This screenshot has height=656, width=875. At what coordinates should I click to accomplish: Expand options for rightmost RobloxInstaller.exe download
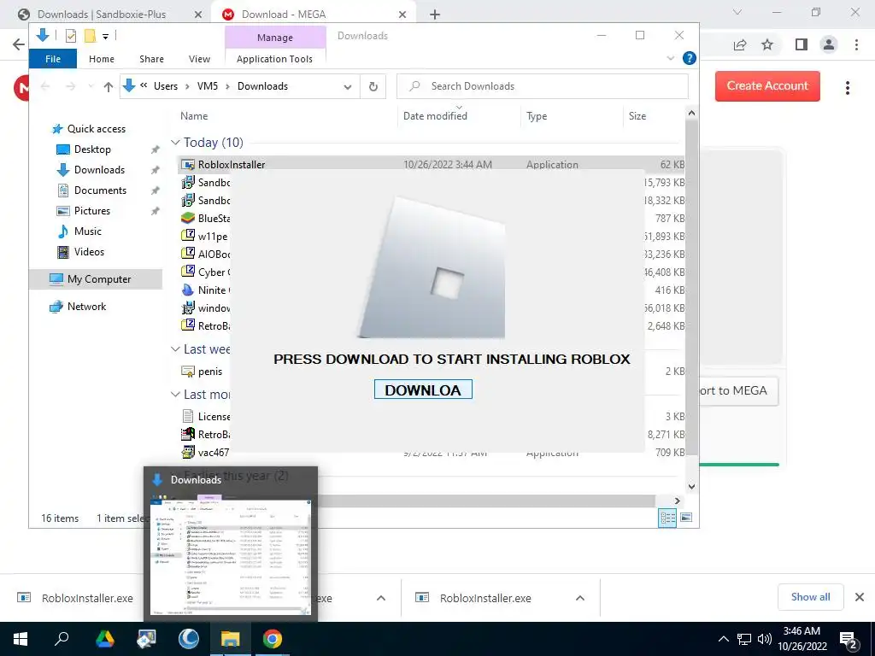[x=580, y=598]
